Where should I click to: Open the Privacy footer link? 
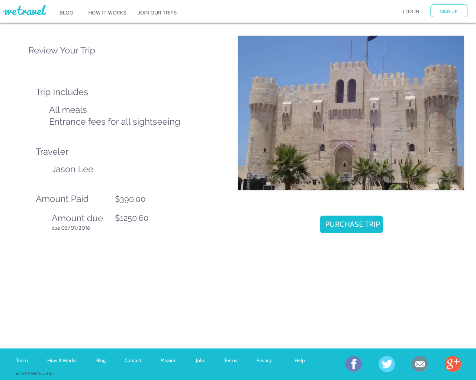[x=264, y=360]
